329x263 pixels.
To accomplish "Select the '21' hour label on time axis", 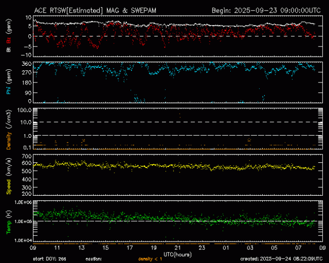I will coord(178,248).
